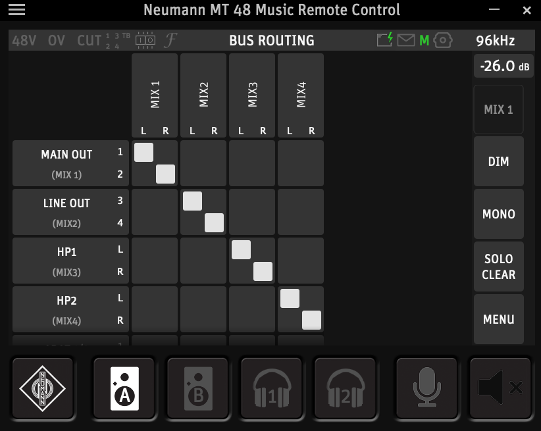Click the green M indicator
This screenshot has height=431, width=541.
(x=424, y=41)
